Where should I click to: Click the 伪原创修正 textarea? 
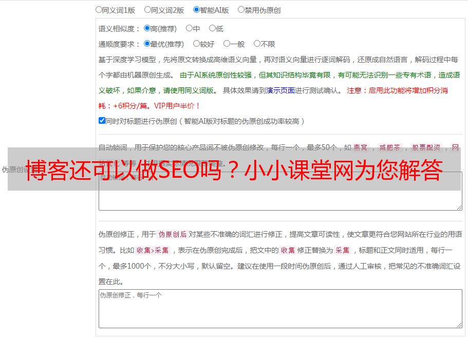click(x=280, y=309)
